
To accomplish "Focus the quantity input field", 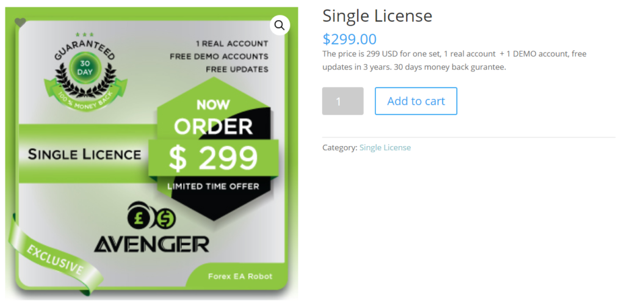I will click(x=343, y=101).
